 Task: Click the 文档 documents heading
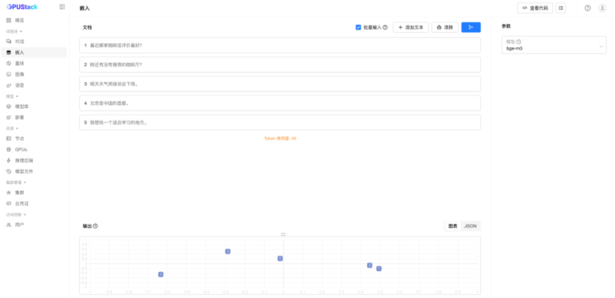(x=87, y=28)
